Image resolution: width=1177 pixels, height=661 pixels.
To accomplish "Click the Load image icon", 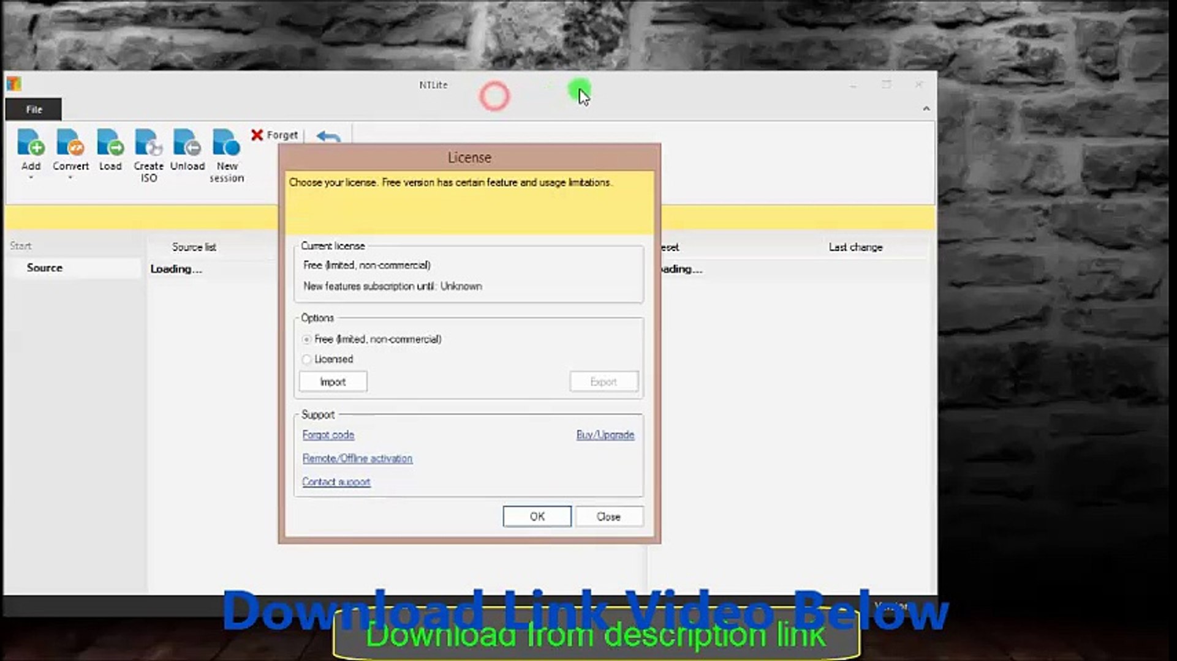I will tap(110, 143).
